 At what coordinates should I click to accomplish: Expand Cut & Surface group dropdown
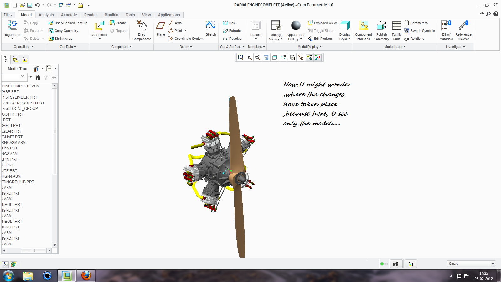tap(232, 47)
